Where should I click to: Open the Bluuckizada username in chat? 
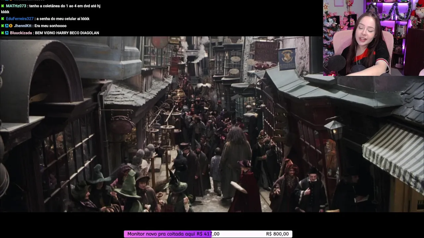pos(21,33)
